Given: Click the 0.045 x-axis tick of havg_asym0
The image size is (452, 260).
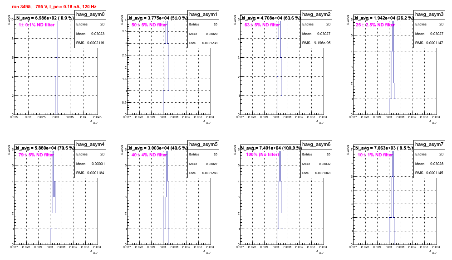Looking at the screenshot, I should [98, 117].
